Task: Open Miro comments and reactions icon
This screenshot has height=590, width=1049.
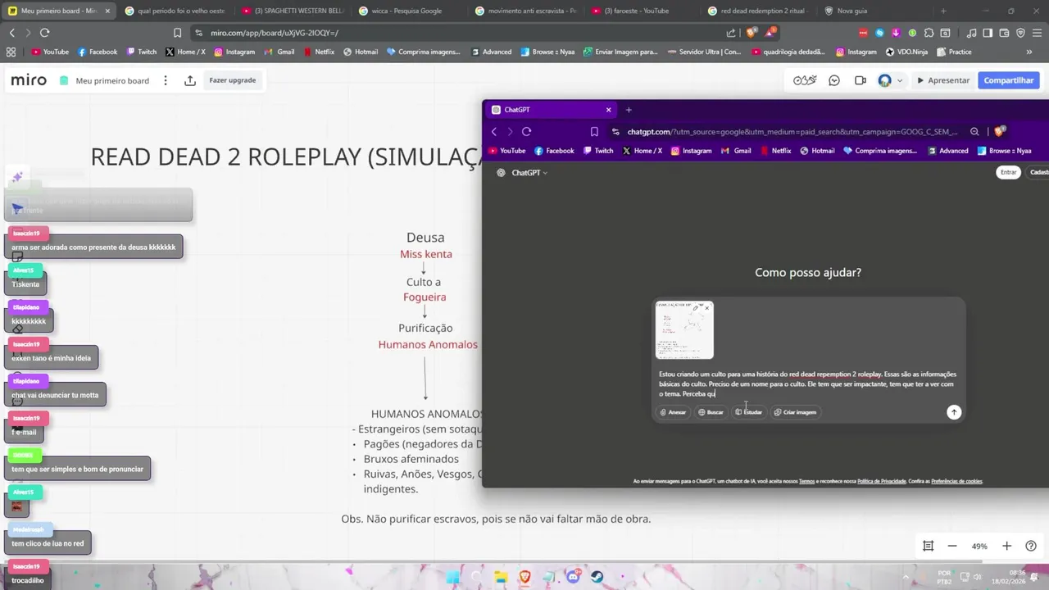Action: tap(834, 80)
